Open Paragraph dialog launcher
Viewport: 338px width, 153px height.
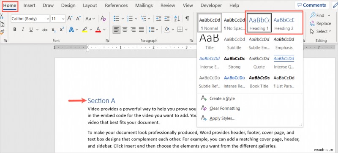191,41
